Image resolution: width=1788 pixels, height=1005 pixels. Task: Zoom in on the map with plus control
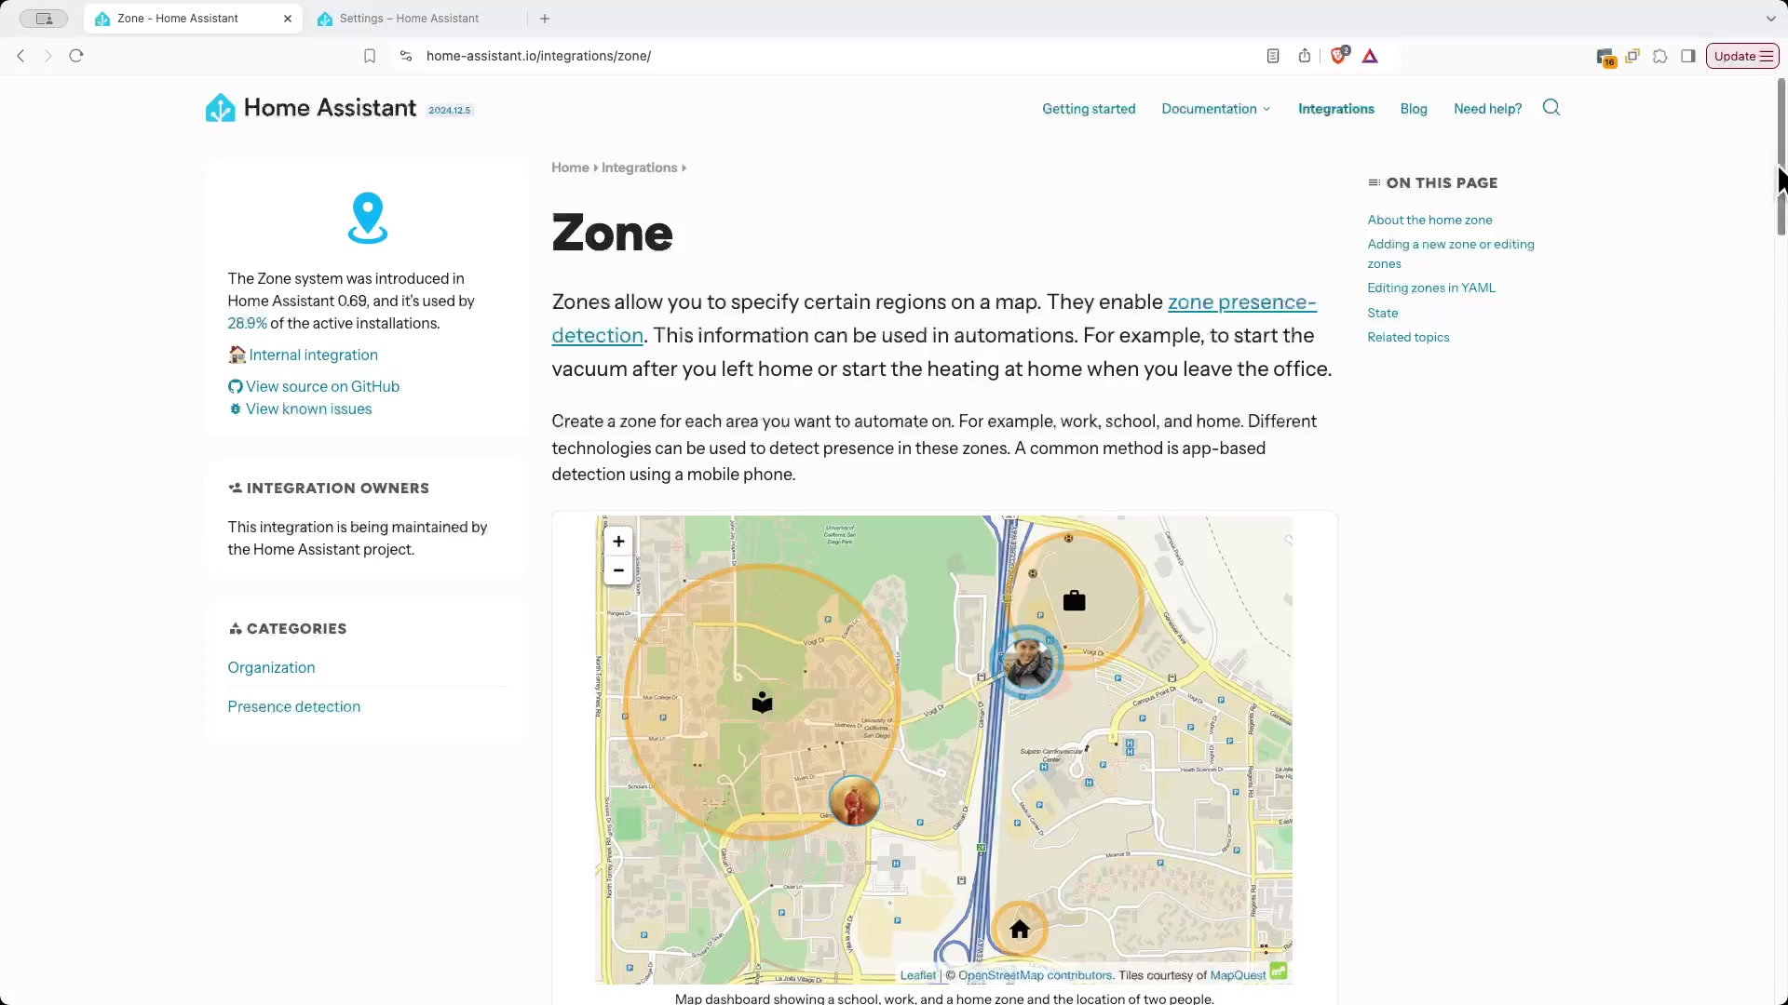click(618, 542)
